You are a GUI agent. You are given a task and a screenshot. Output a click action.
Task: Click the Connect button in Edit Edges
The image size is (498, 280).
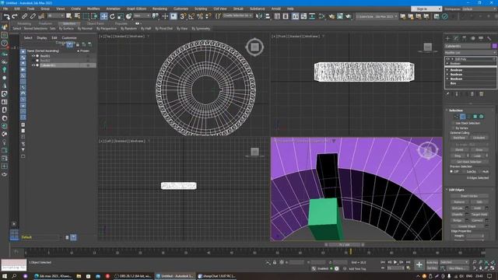pyautogui.click(x=477, y=220)
